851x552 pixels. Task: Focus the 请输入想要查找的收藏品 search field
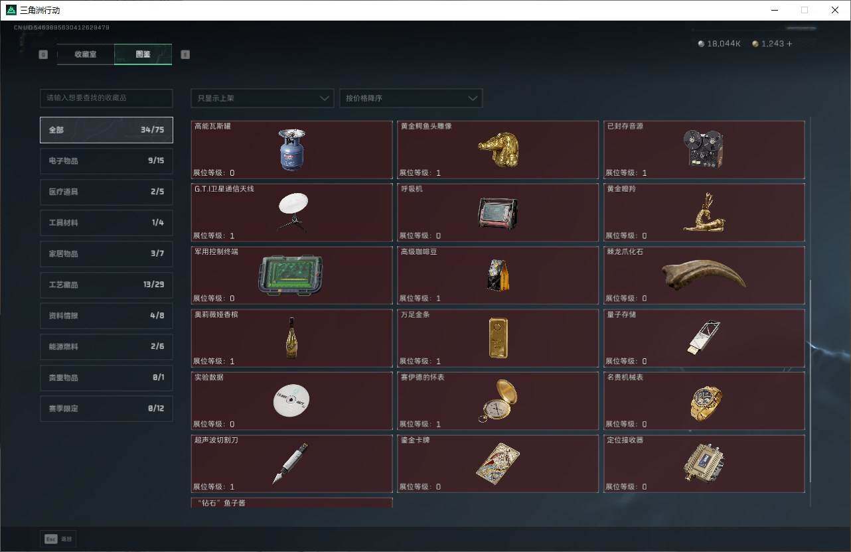(x=106, y=98)
